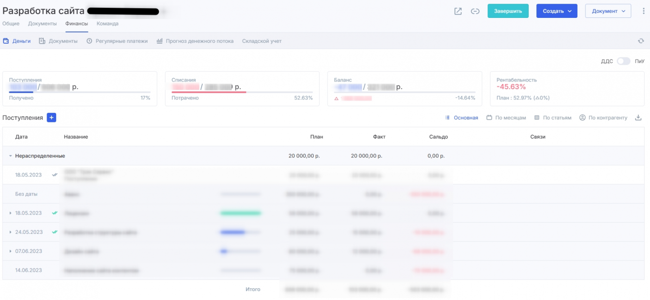
Task: Click the Факт column header
Action: 379,137
